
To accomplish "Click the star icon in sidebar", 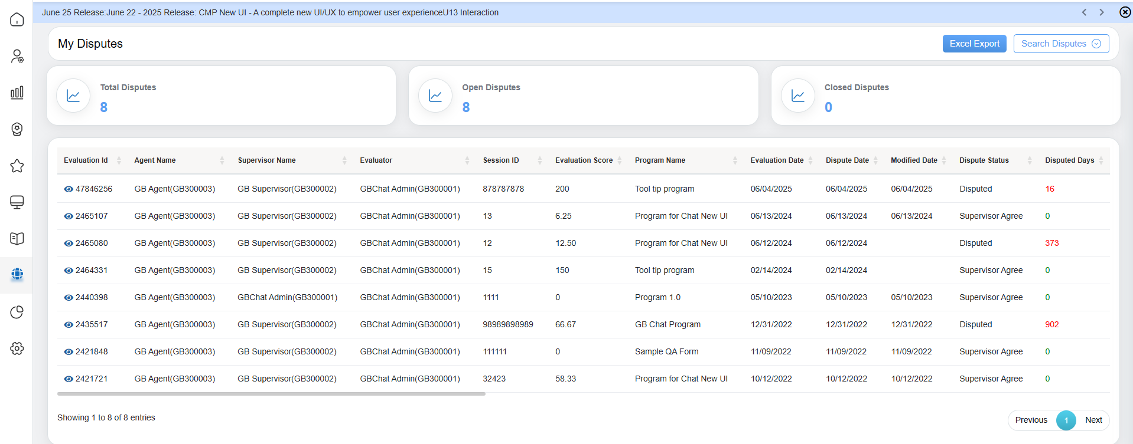I will pyautogui.click(x=17, y=166).
